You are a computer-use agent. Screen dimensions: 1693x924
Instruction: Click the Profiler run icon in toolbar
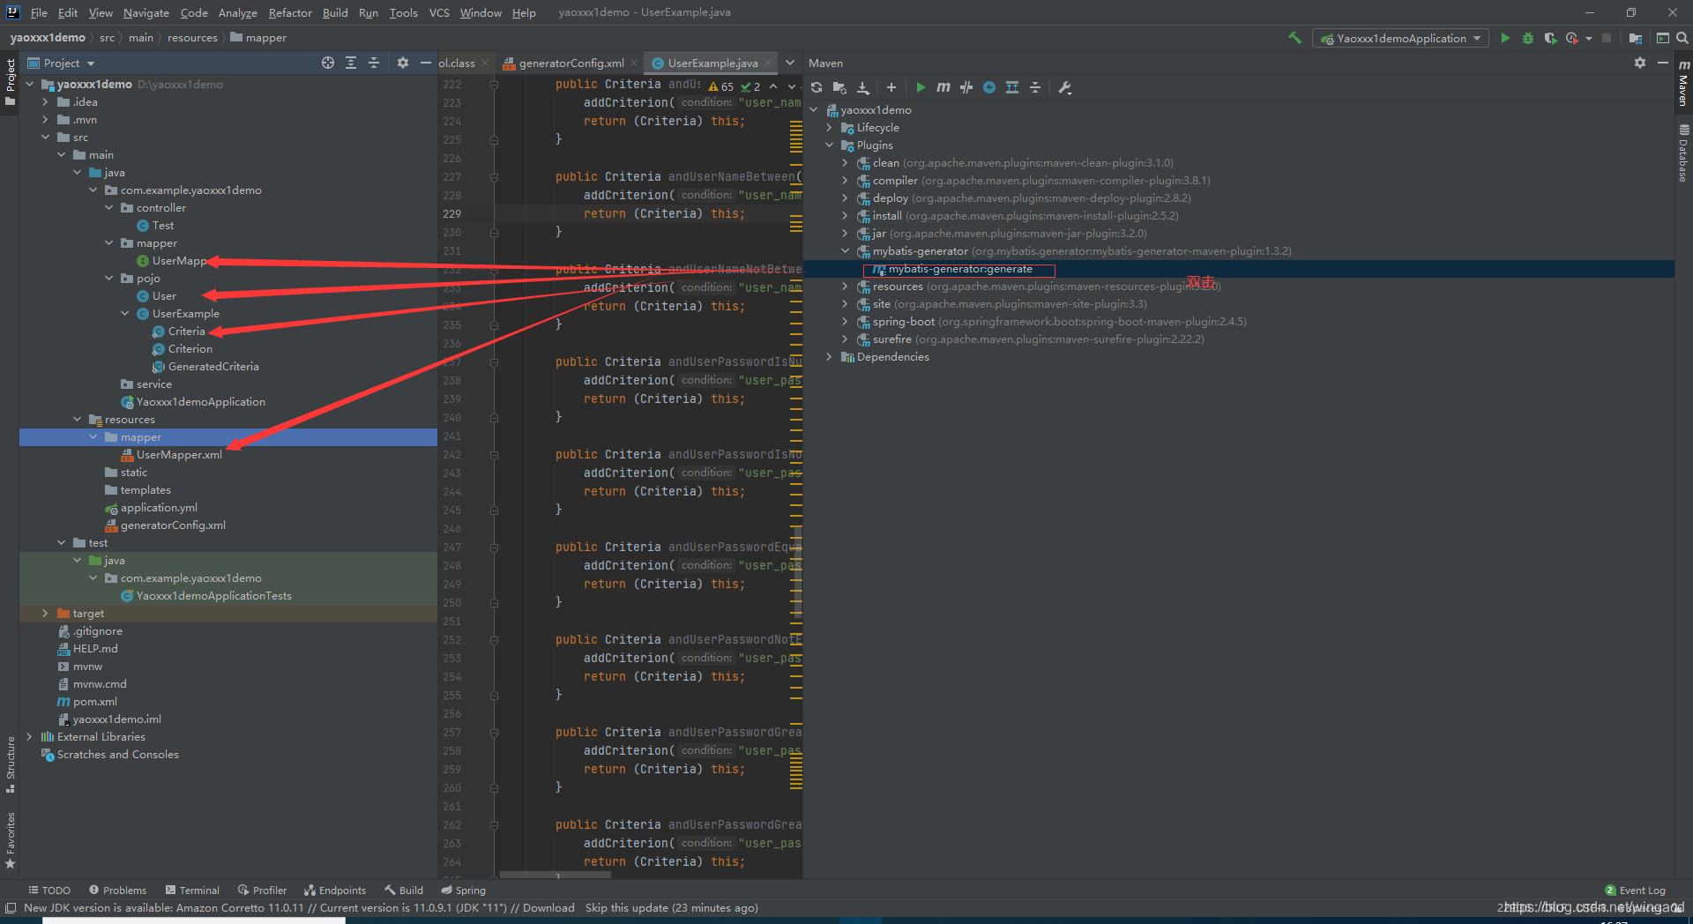click(1572, 38)
